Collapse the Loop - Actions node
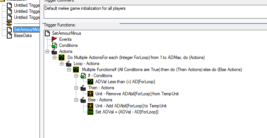267x138 pixels. 62,64
